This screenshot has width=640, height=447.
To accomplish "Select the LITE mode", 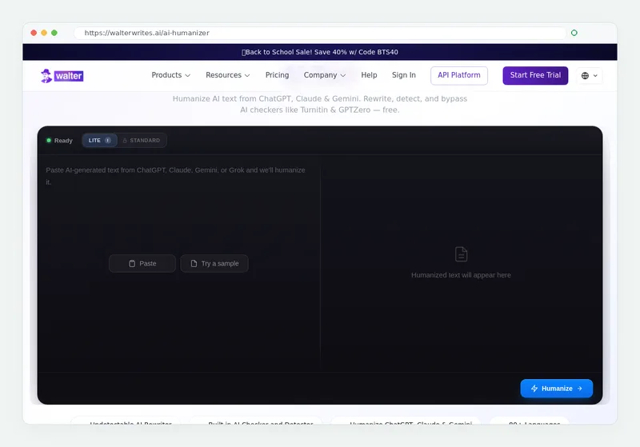I will click(99, 140).
